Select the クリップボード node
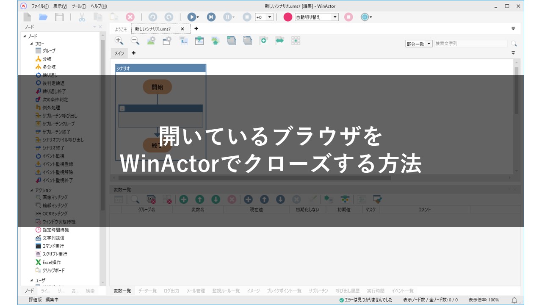The height and width of the screenshot is (305, 542). 50,270
